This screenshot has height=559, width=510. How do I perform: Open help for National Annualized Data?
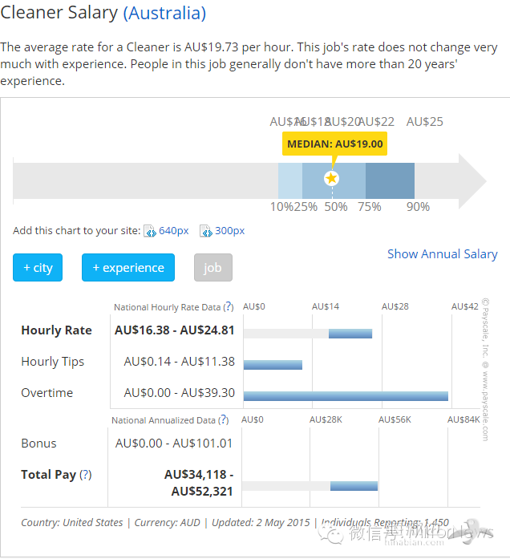224,419
